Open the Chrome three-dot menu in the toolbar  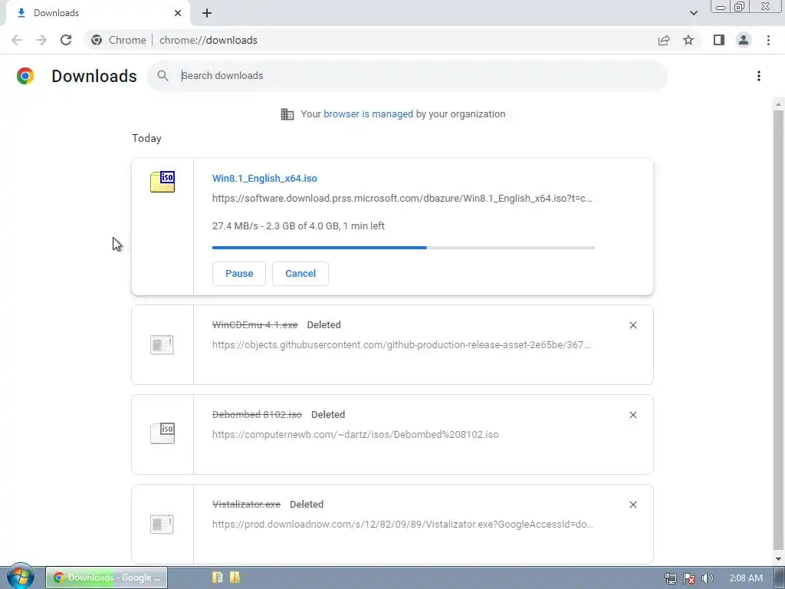click(x=768, y=40)
